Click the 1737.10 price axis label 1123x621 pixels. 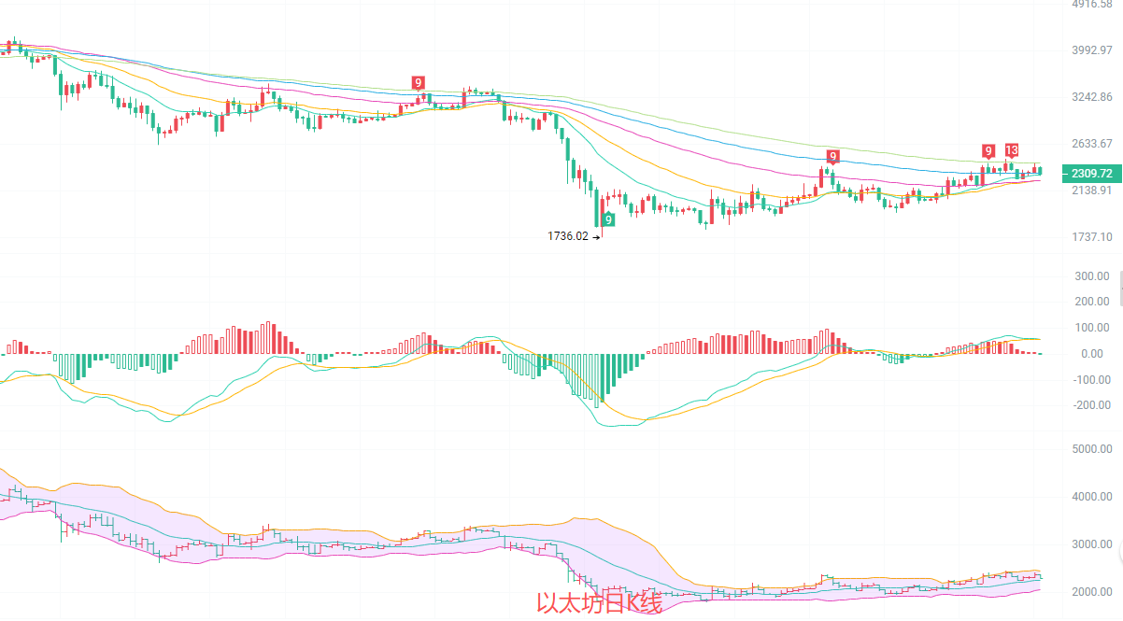pos(1091,237)
